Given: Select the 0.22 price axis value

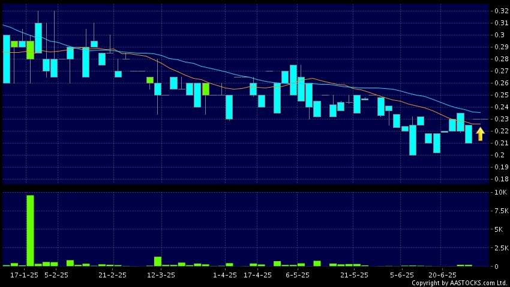Looking at the screenshot, I should (x=501, y=131).
